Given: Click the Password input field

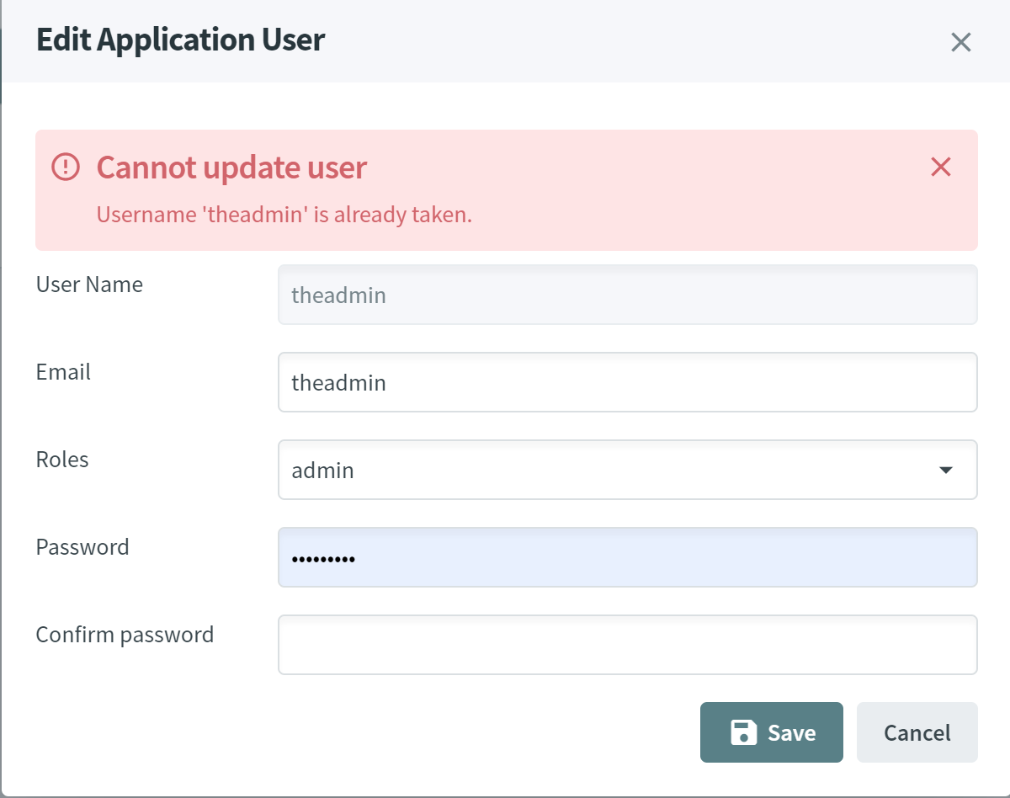Looking at the screenshot, I should coord(628,557).
